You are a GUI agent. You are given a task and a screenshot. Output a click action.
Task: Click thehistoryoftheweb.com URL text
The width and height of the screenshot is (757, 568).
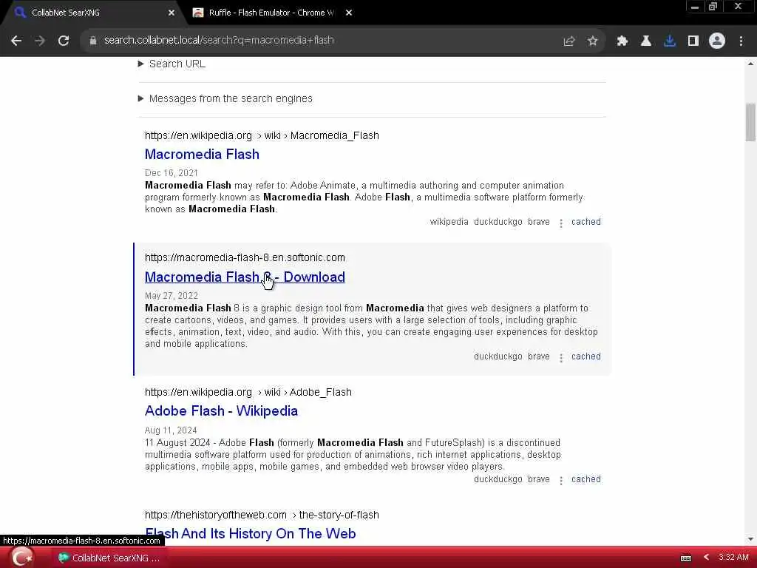pyautogui.click(x=262, y=515)
